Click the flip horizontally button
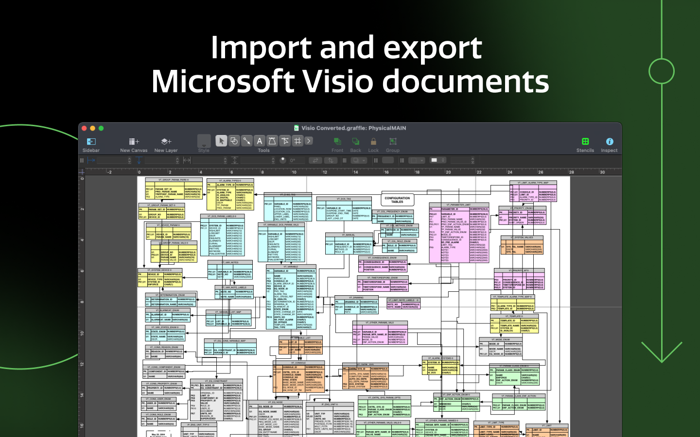 pyautogui.click(x=316, y=160)
